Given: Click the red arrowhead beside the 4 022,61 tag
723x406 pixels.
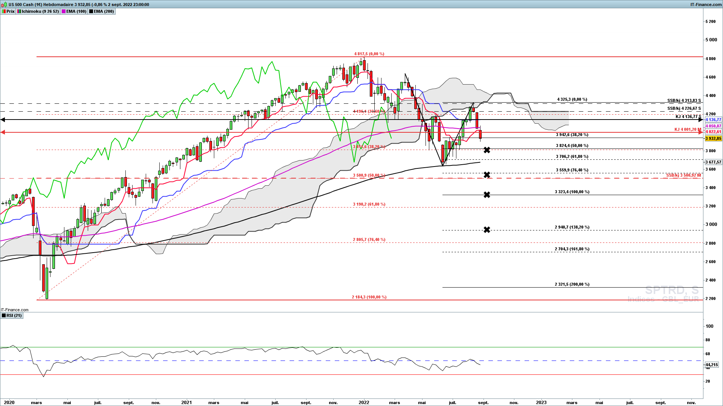Looking at the screenshot, I should click(x=700, y=132).
